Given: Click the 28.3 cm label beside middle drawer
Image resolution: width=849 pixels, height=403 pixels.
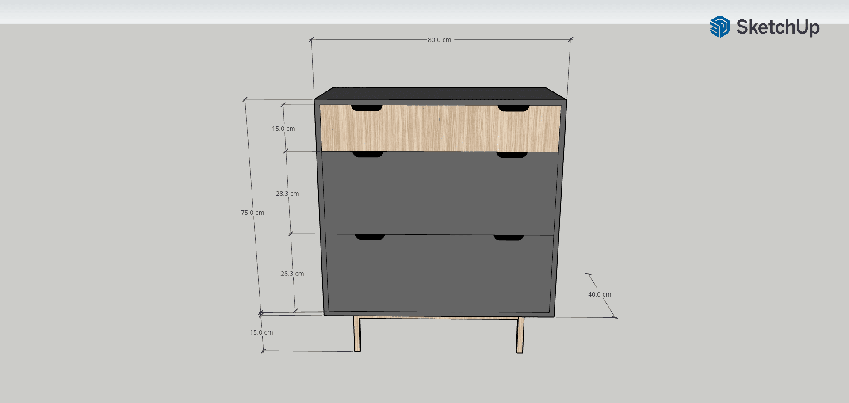Looking at the screenshot, I should pos(287,194).
